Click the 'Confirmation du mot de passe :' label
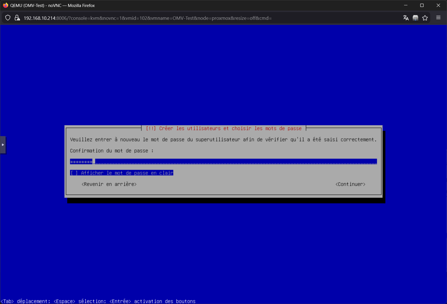 (112, 151)
